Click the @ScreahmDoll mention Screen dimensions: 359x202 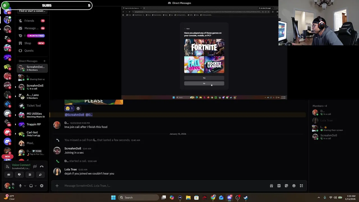[74, 115]
